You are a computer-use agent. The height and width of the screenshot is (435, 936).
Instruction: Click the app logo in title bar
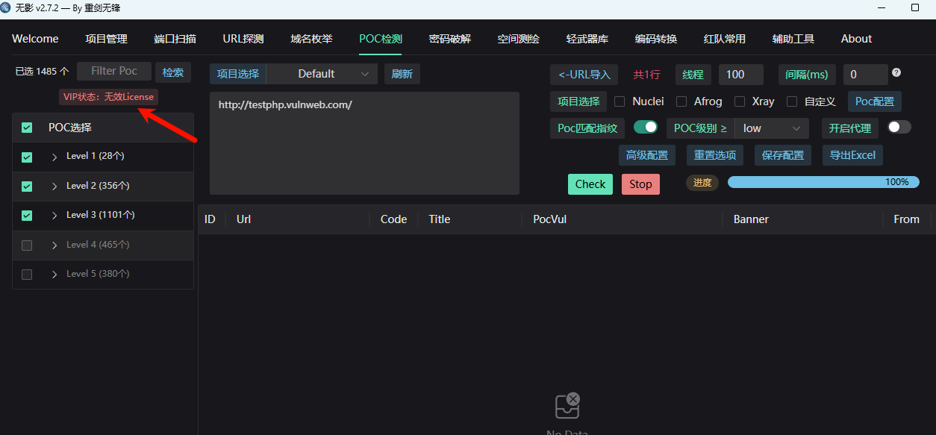pyautogui.click(x=6, y=7)
